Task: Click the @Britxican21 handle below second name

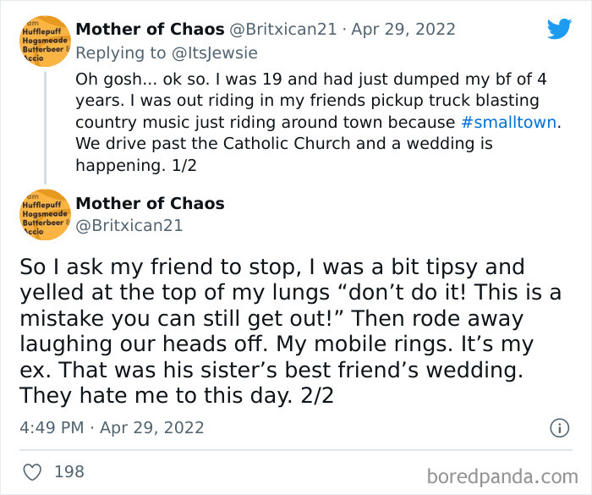Action: [x=129, y=225]
